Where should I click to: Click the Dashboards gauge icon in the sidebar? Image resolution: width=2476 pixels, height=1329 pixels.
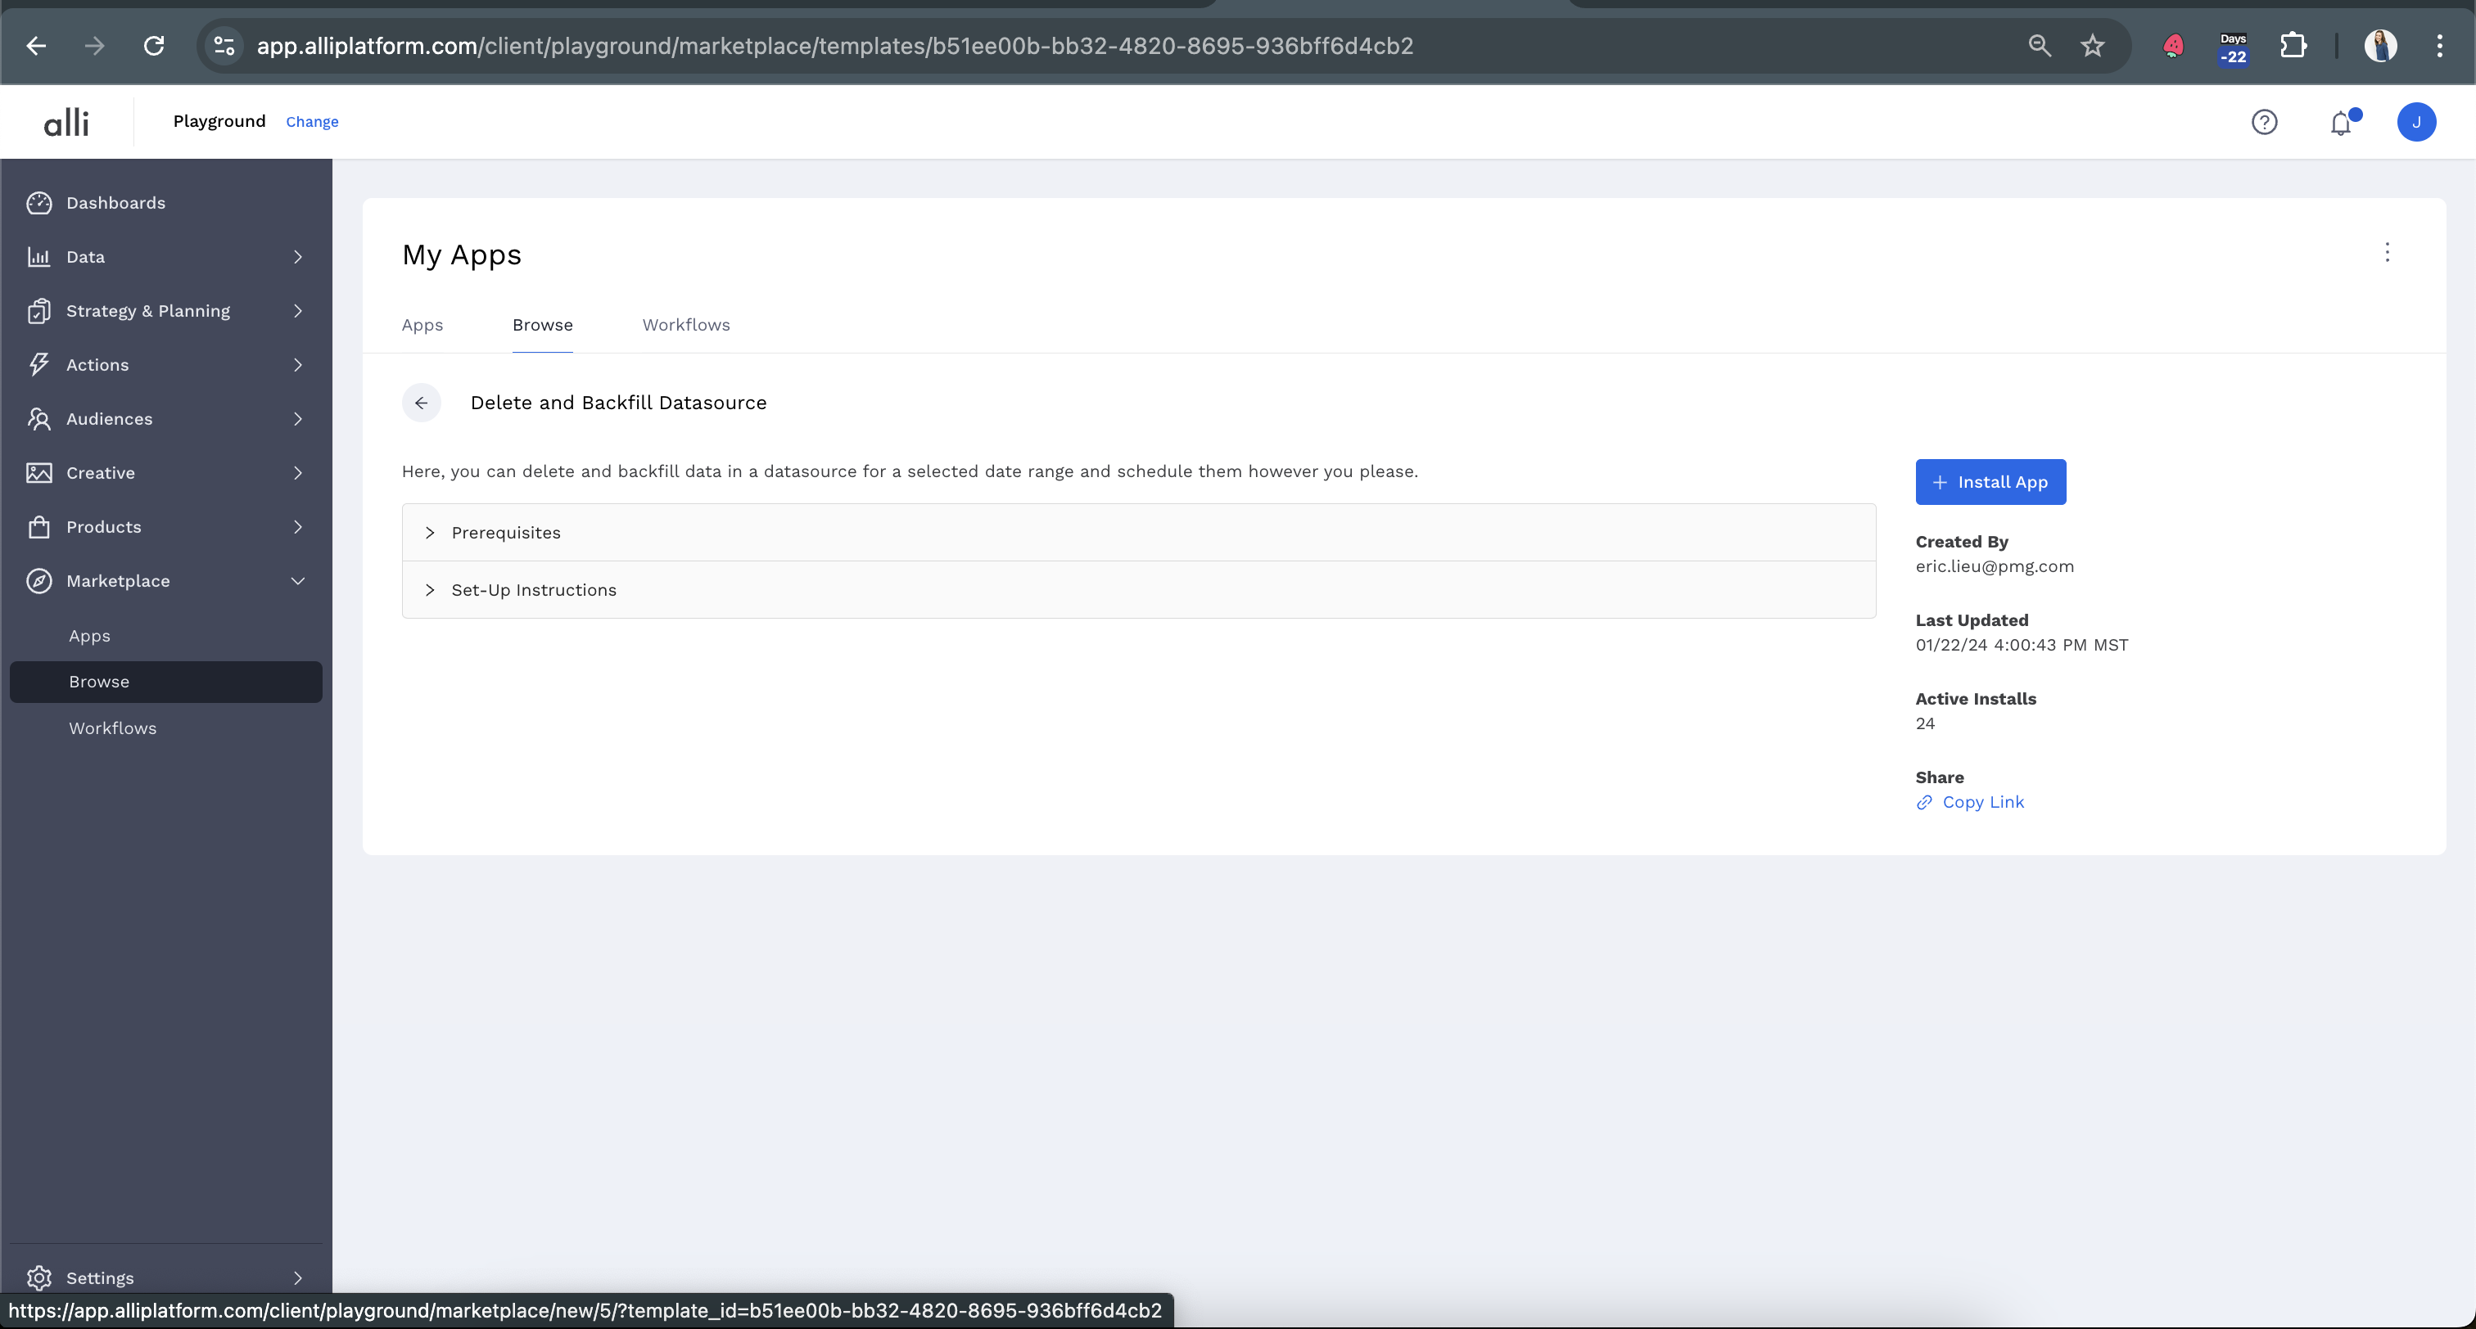point(39,203)
